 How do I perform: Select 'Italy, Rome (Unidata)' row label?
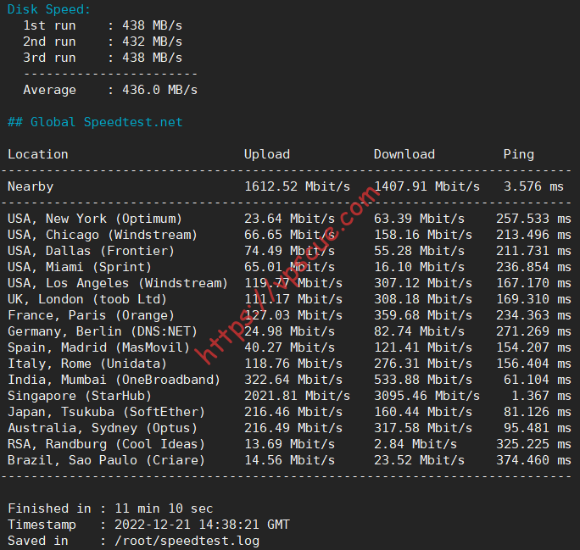pyautogui.click(x=87, y=364)
